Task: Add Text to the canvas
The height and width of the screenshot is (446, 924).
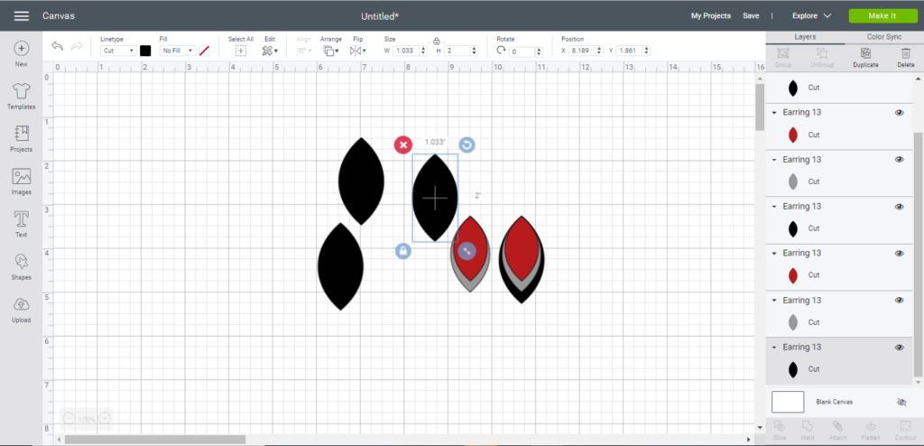Action: tap(22, 224)
